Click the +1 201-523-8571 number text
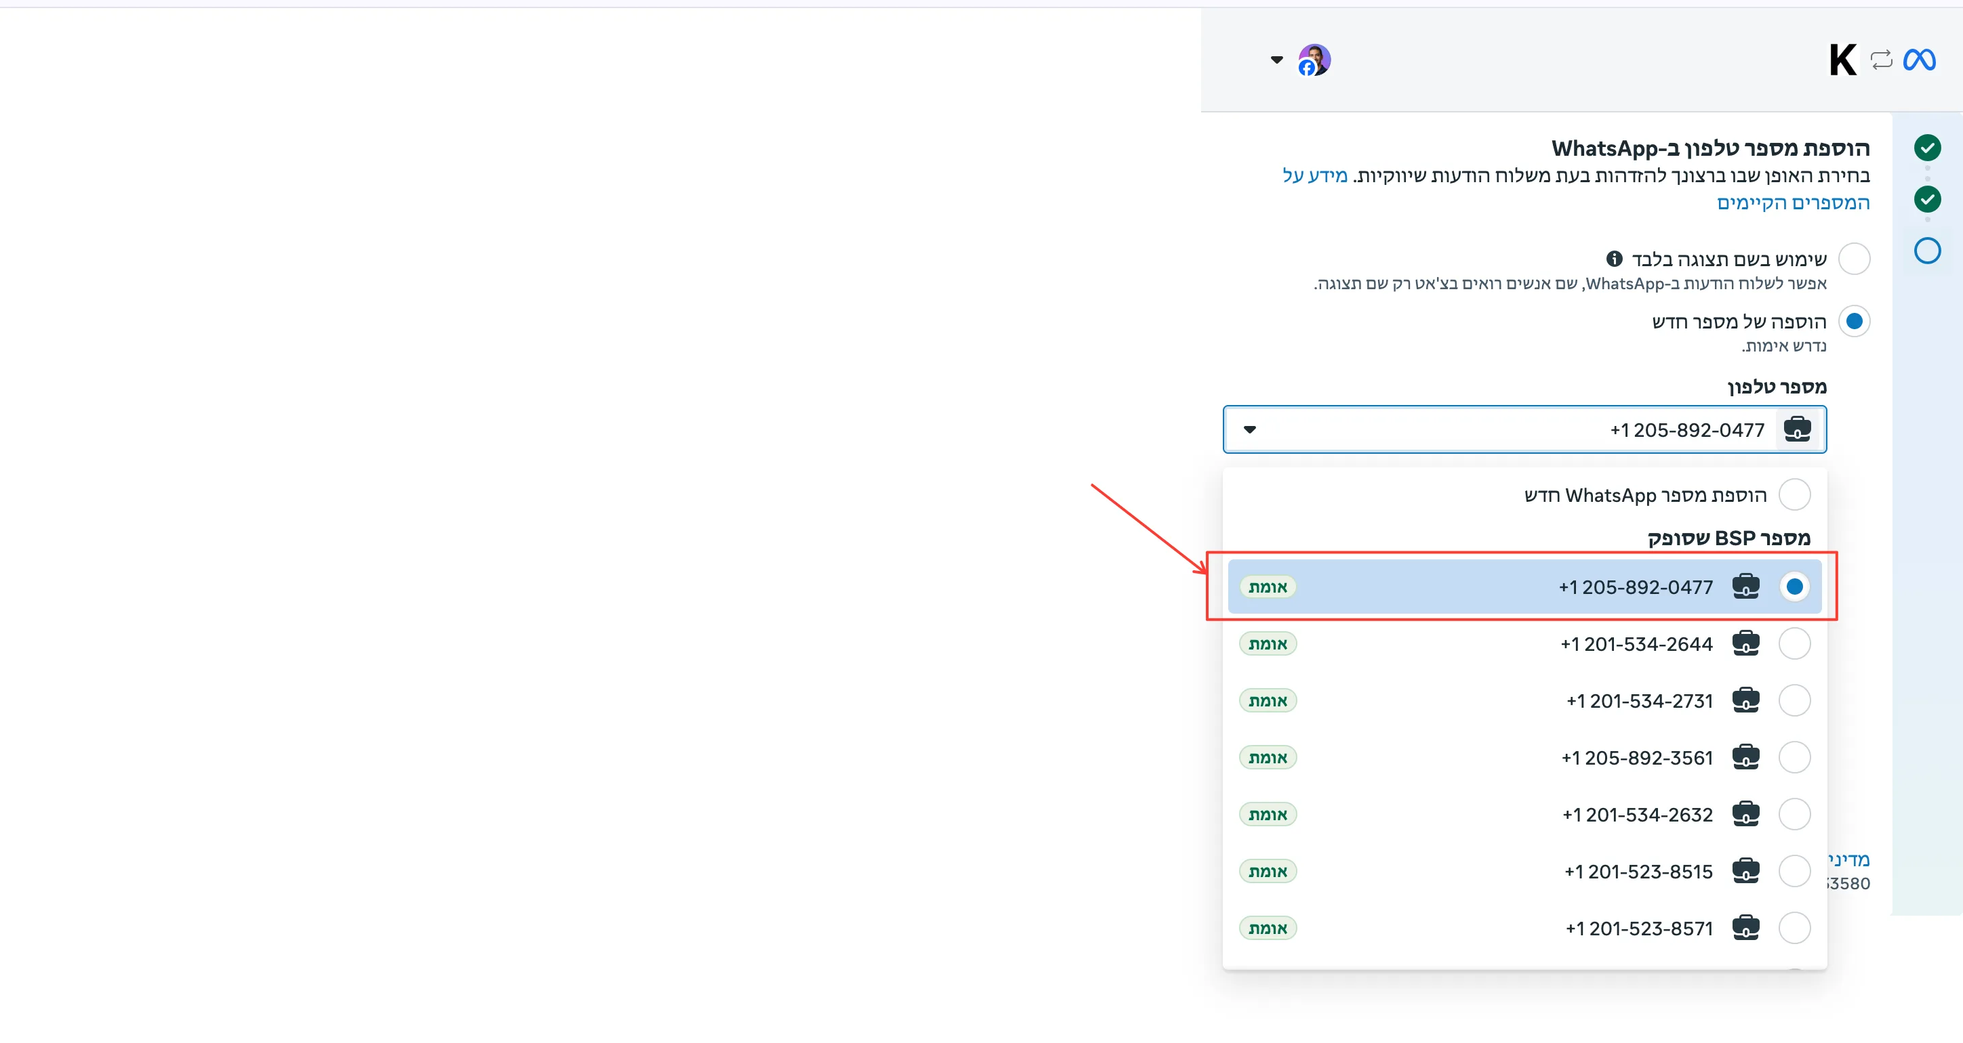The image size is (1963, 1043). [1639, 929]
